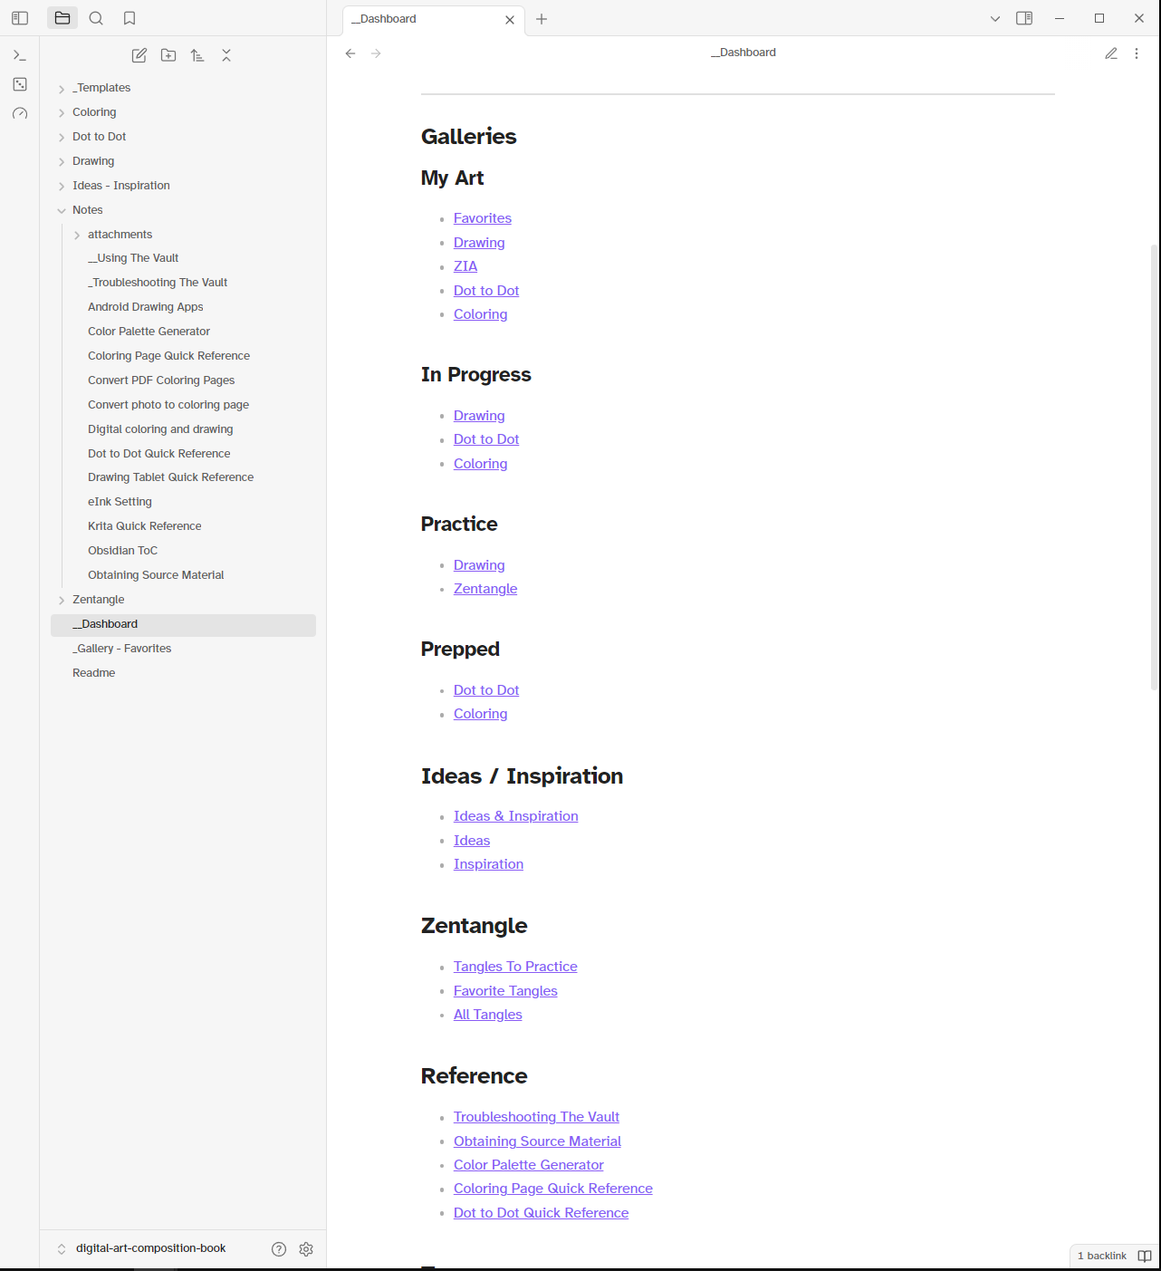Collapse all folders with the collapse-all icon

(x=226, y=55)
